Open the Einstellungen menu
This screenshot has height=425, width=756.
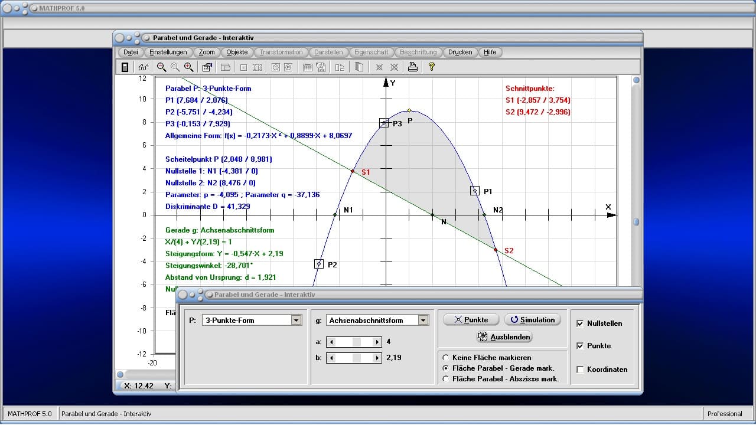coord(168,52)
